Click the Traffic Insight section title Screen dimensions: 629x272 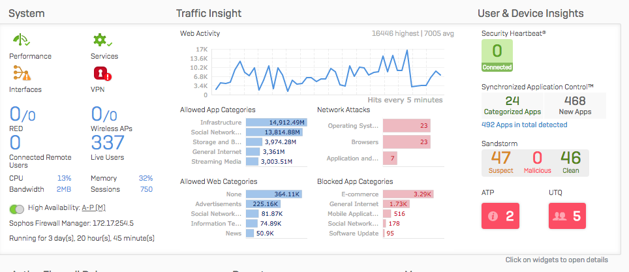coord(209,14)
